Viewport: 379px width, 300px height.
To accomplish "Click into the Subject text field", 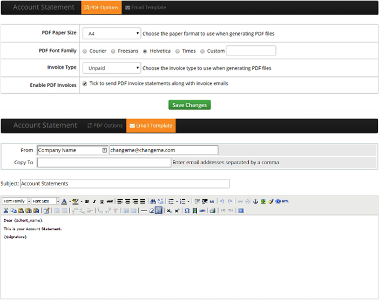I will coord(125,184).
